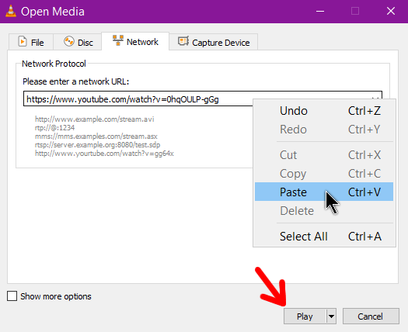Open the network URL history dropdown arrow
This screenshot has width=408, height=332.
[x=375, y=99]
